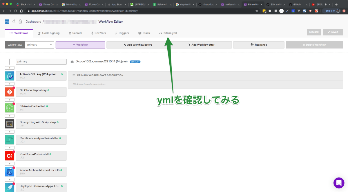The height and width of the screenshot is (192, 348).
Task: Open the Code Signing tab
Action: [48, 33]
